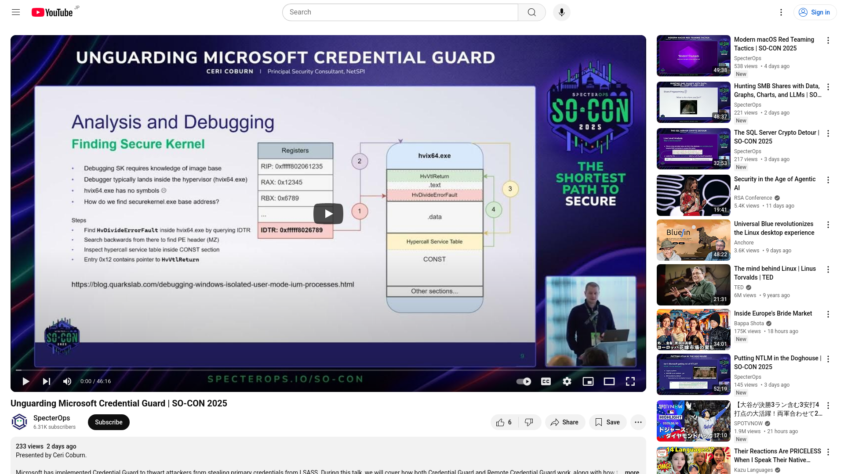
Task: Save video to playlist
Action: click(608, 422)
